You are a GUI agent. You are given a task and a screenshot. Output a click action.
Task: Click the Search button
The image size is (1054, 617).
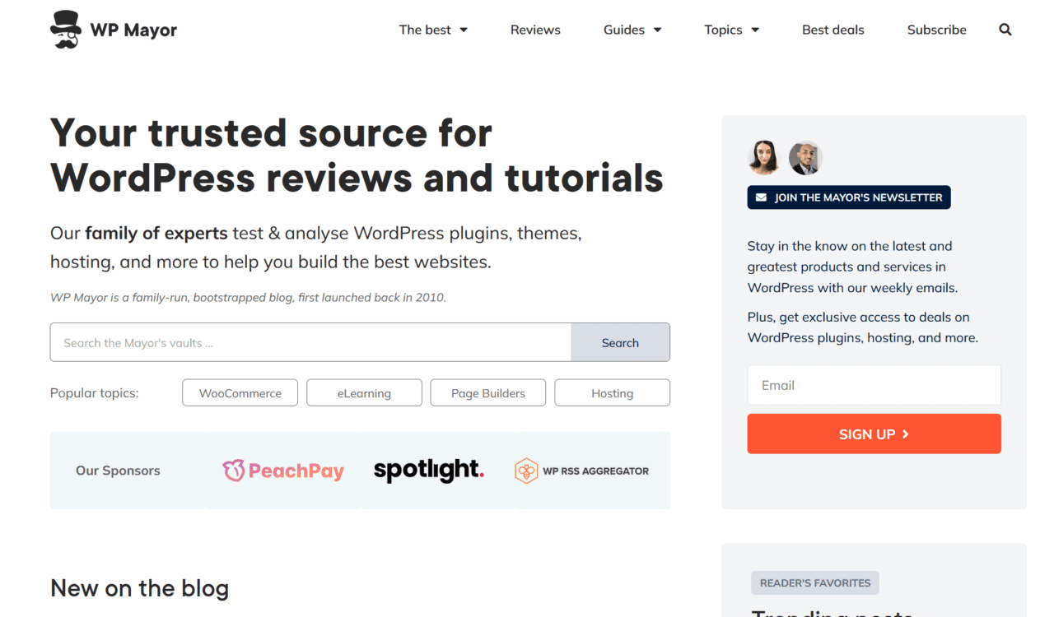[x=620, y=342]
